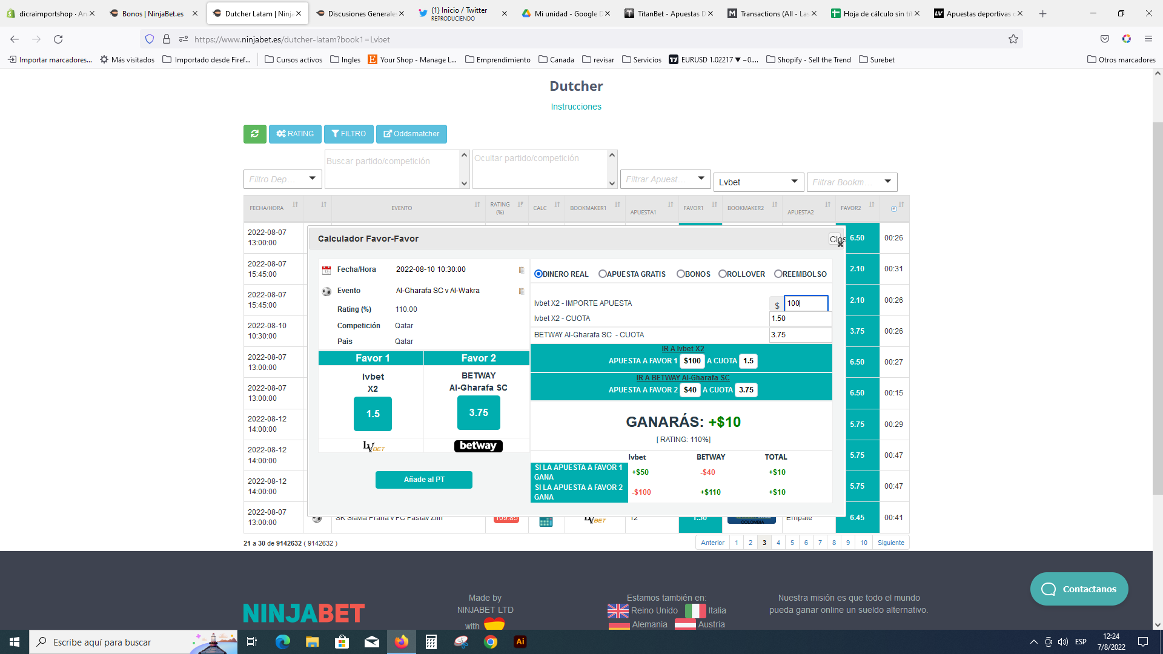Select the DINERO REAL radio option
Screen dimensions: 1163x654
538,274
